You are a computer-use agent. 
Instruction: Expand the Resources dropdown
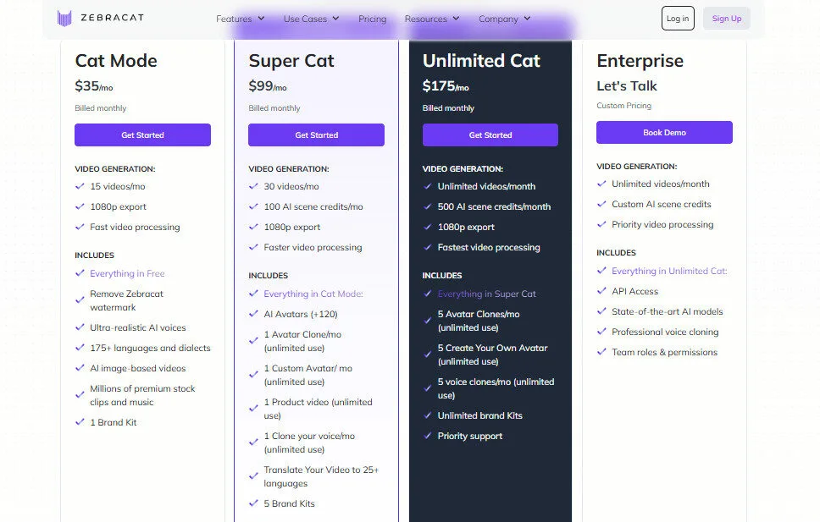click(x=431, y=18)
